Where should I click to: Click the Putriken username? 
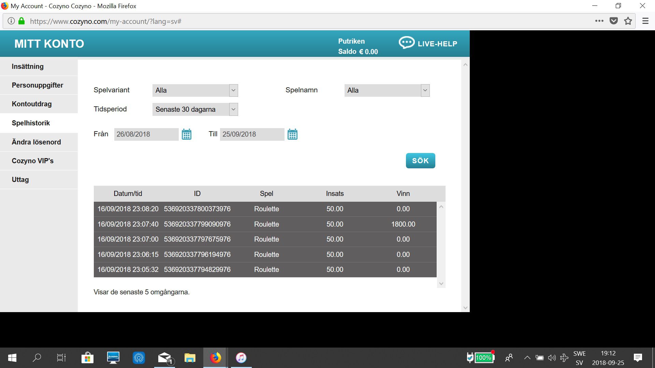click(351, 41)
